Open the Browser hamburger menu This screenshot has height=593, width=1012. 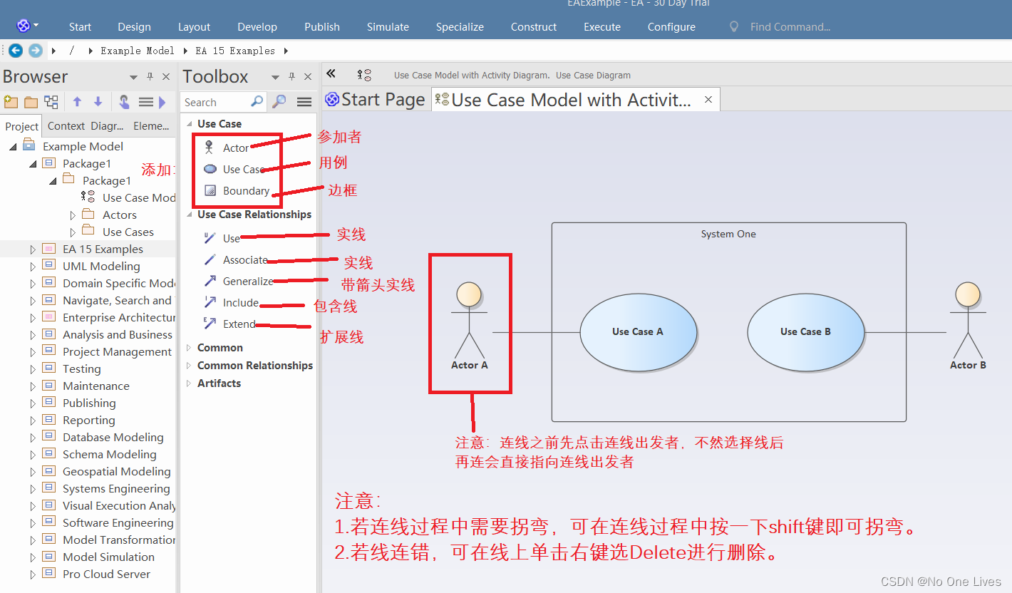point(145,102)
